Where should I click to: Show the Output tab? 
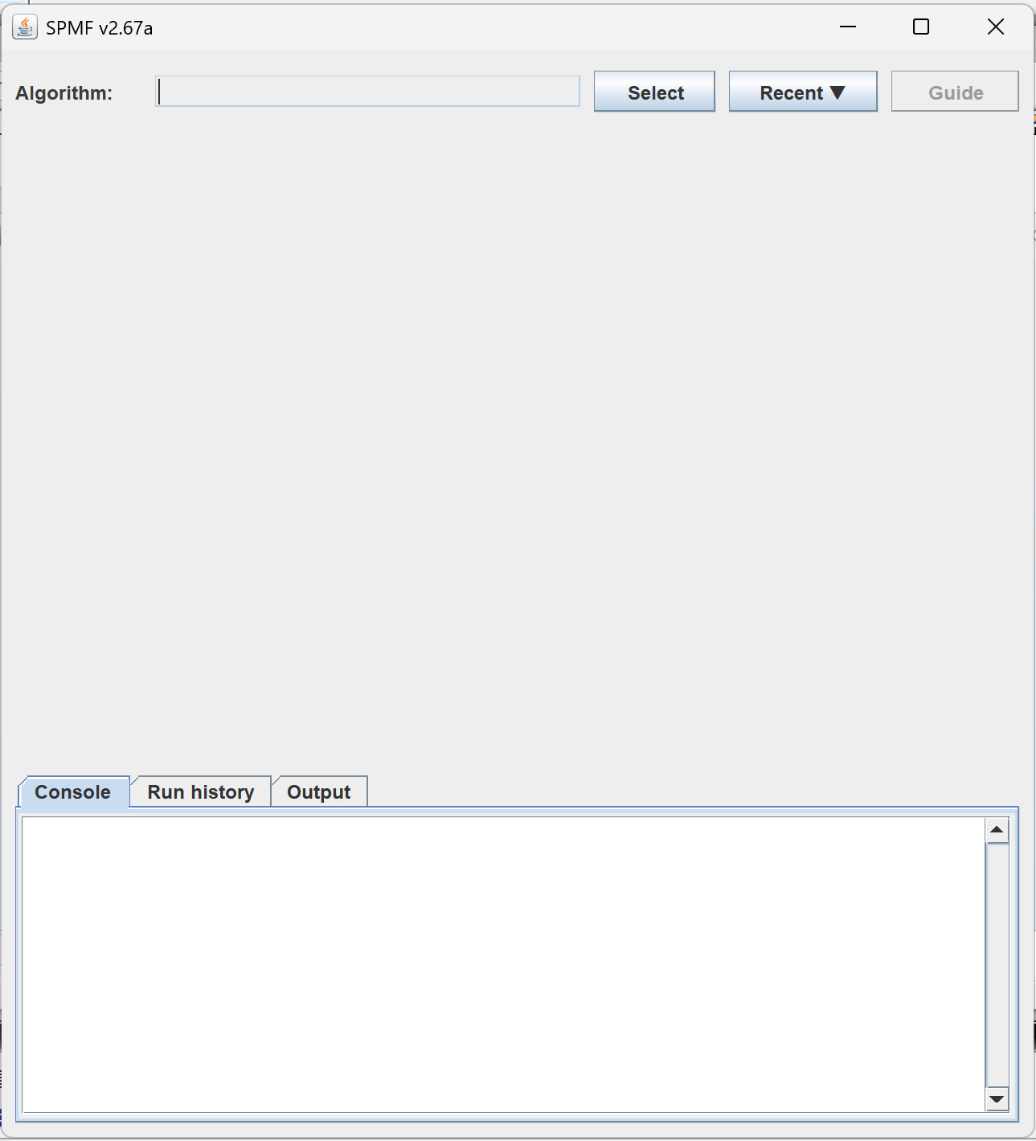pyautogui.click(x=319, y=792)
